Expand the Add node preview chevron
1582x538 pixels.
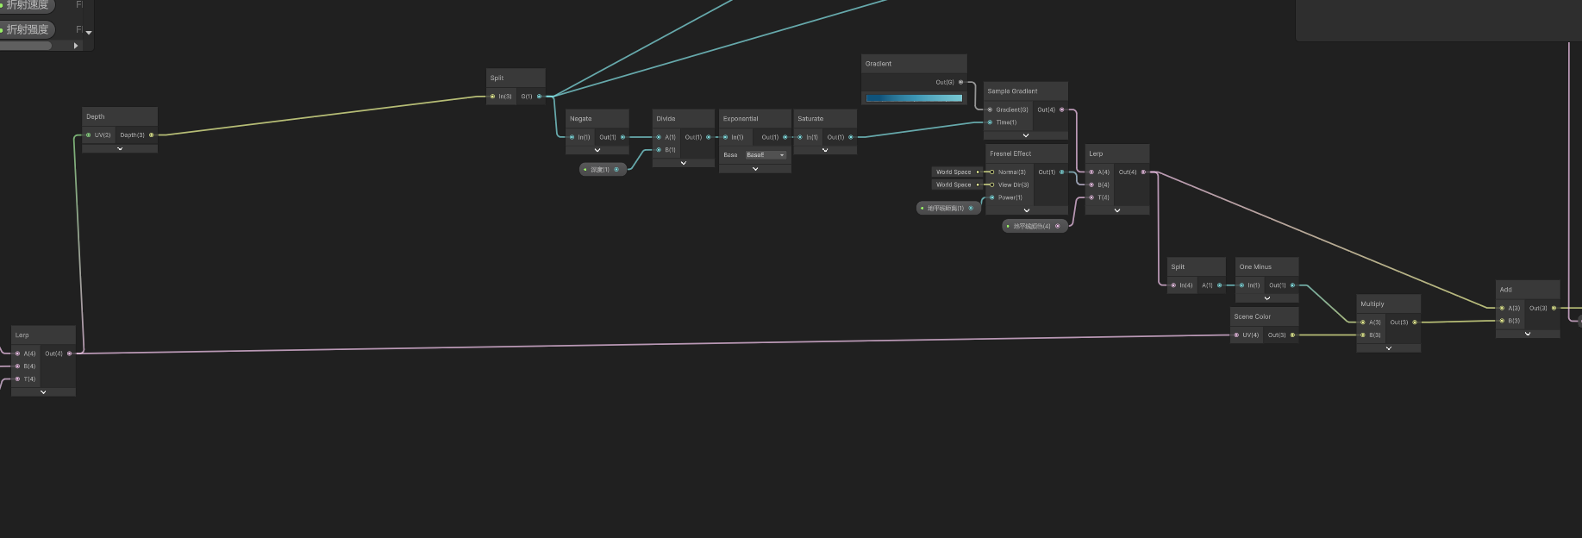tap(1528, 334)
